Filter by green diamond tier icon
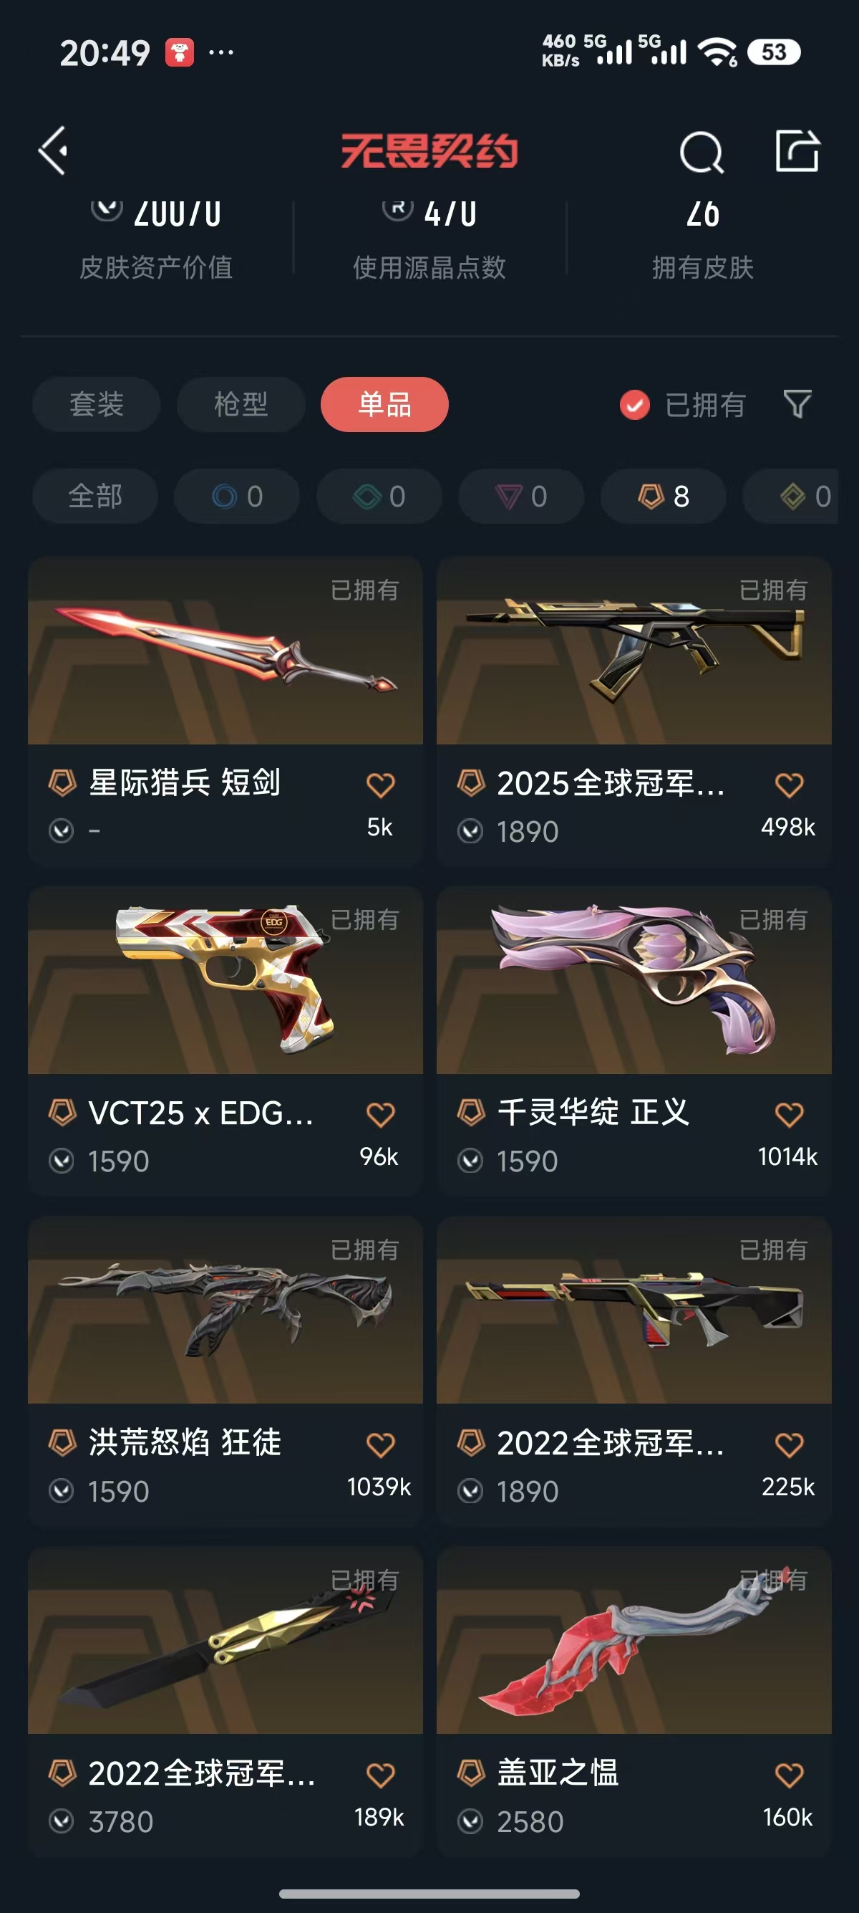The height and width of the screenshot is (1913, 859). [379, 496]
